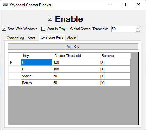Remove the H key with [X]
146x130 pixels.
tap(115, 62)
